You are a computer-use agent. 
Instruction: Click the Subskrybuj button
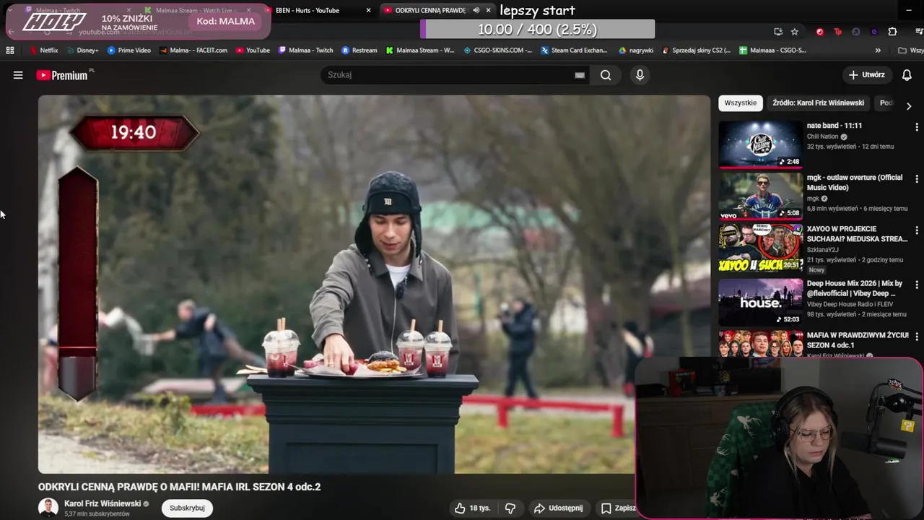point(187,508)
